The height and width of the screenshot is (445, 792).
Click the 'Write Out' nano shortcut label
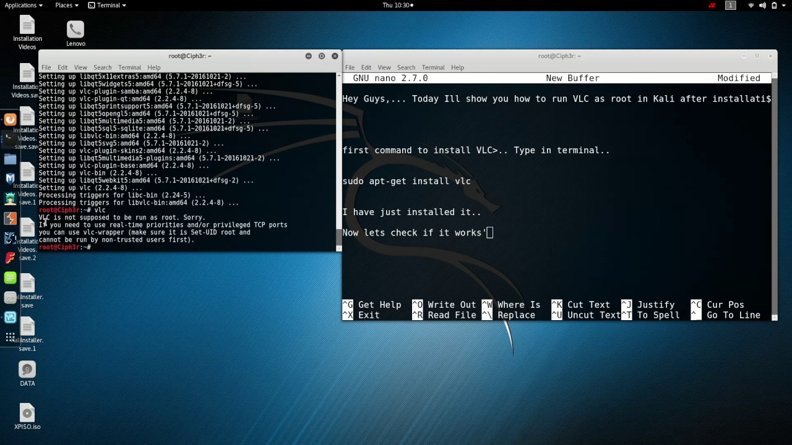pyautogui.click(x=451, y=305)
